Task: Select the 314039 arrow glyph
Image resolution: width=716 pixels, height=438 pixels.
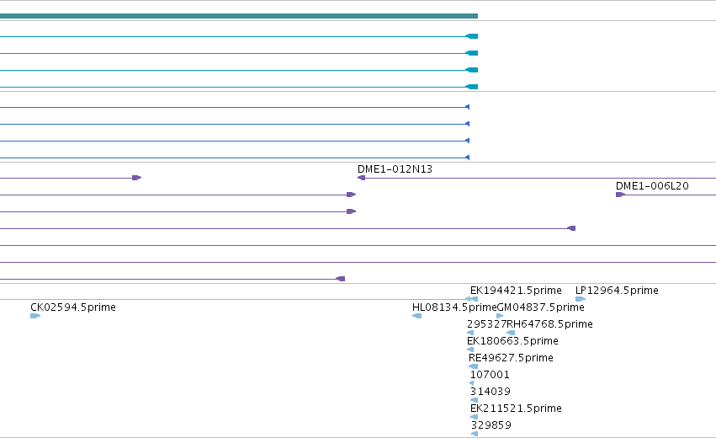Action: point(474,400)
